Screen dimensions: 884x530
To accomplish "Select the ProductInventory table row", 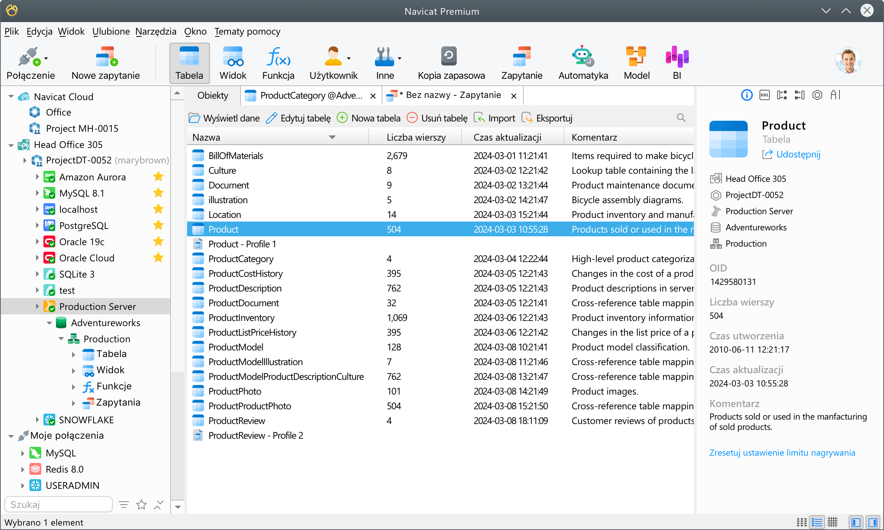I will (441, 318).
